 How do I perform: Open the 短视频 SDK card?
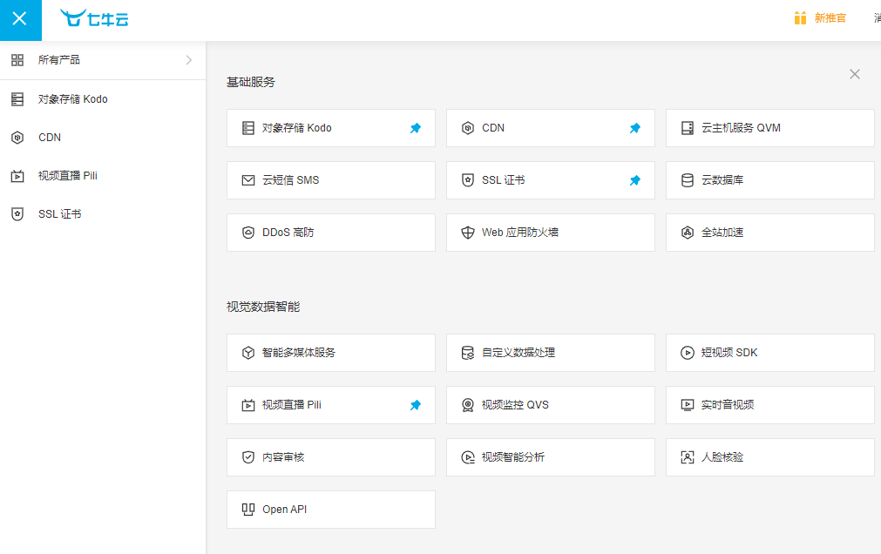pos(770,353)
